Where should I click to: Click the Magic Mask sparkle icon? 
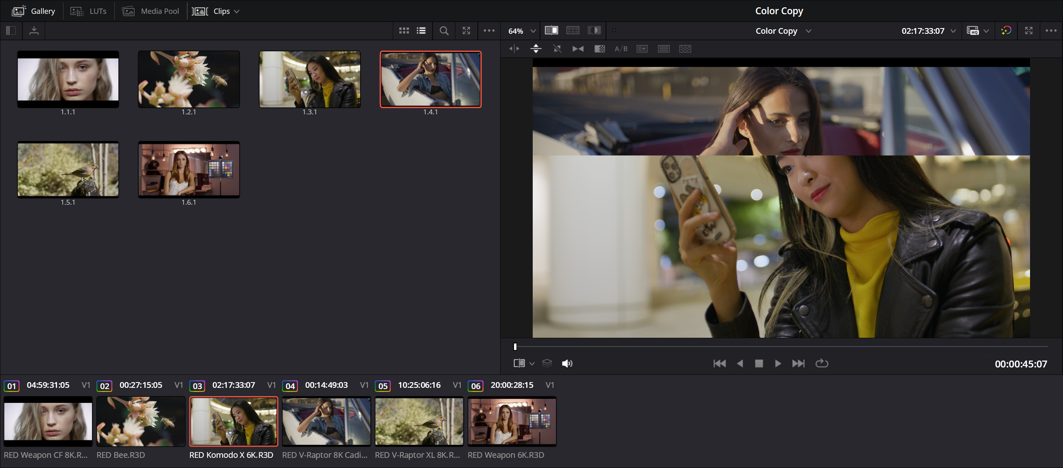[x=1006, y=31]
